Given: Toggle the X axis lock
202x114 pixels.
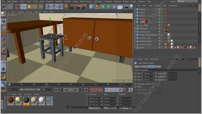Looking at the screenshot, I should 48,6.
